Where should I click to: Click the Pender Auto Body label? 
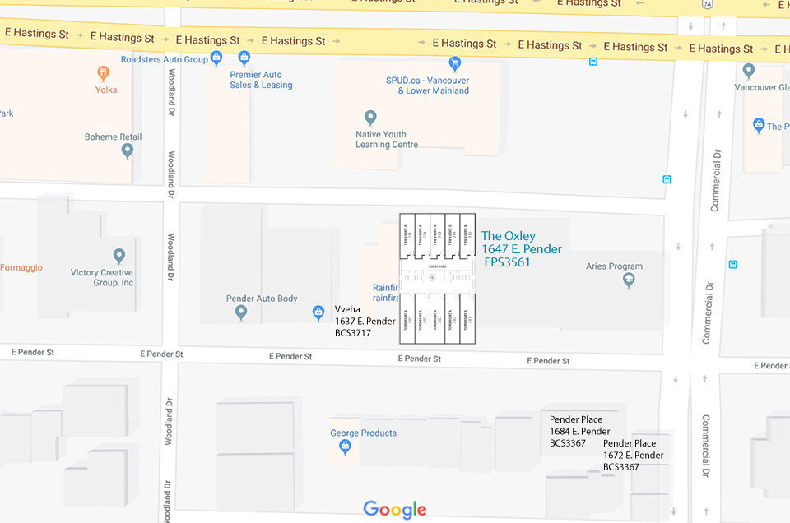click(262, 299)
